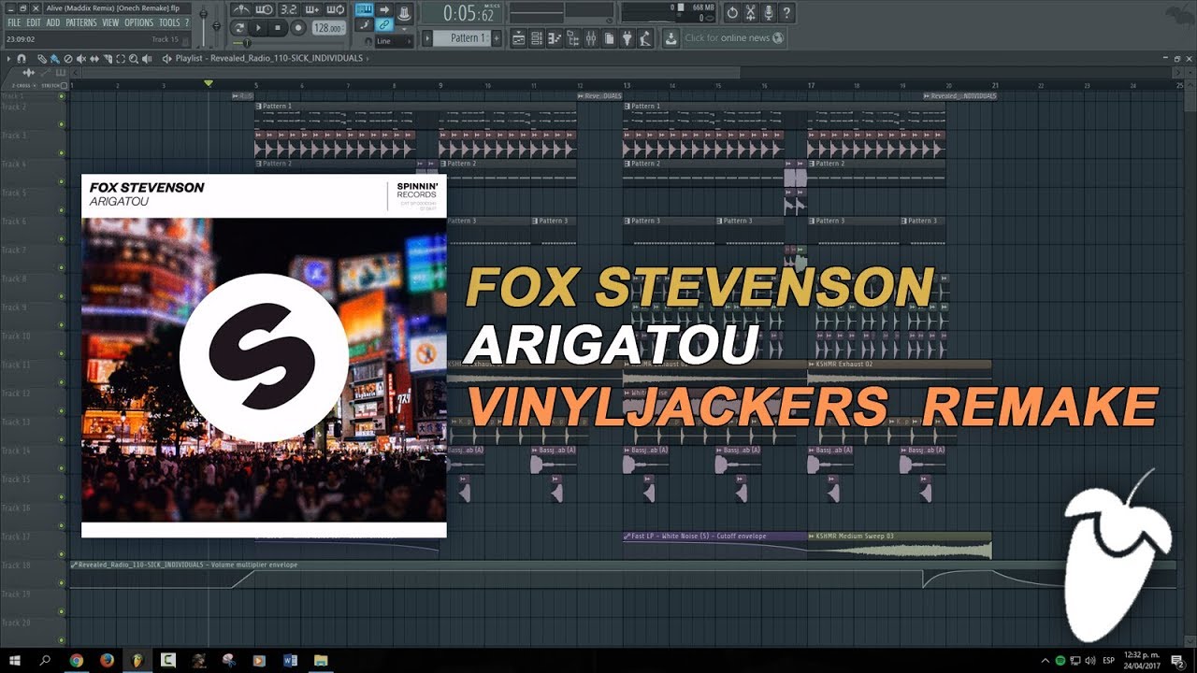Image resolution: width=1197 pixels, height=673 pixels.
Task: Toggle playlist snap magnet icon
Action: 22,59
